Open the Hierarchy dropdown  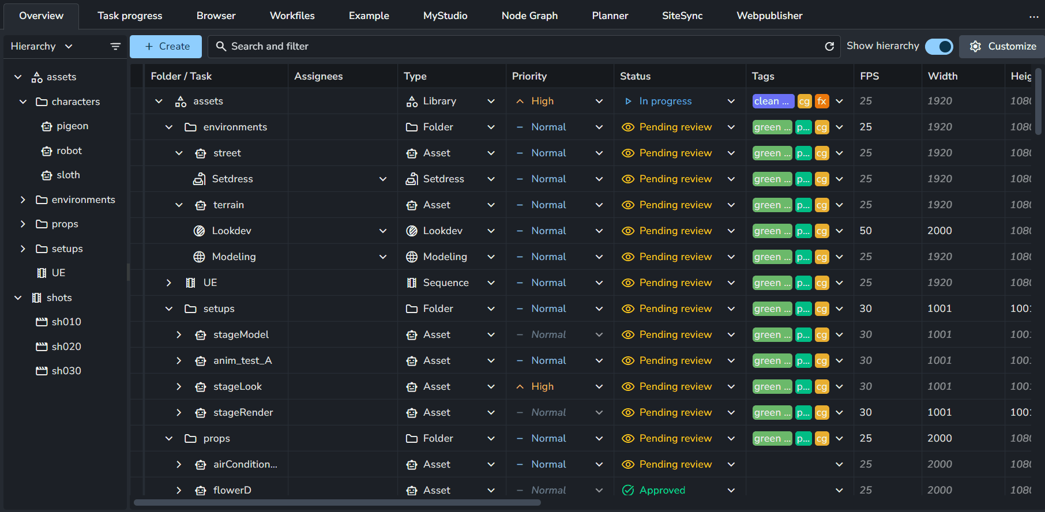pos(42,46)
